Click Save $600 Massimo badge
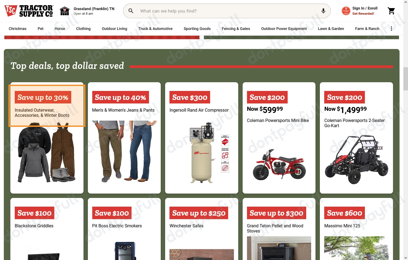 pyautogui.click(x=344, y=213)
